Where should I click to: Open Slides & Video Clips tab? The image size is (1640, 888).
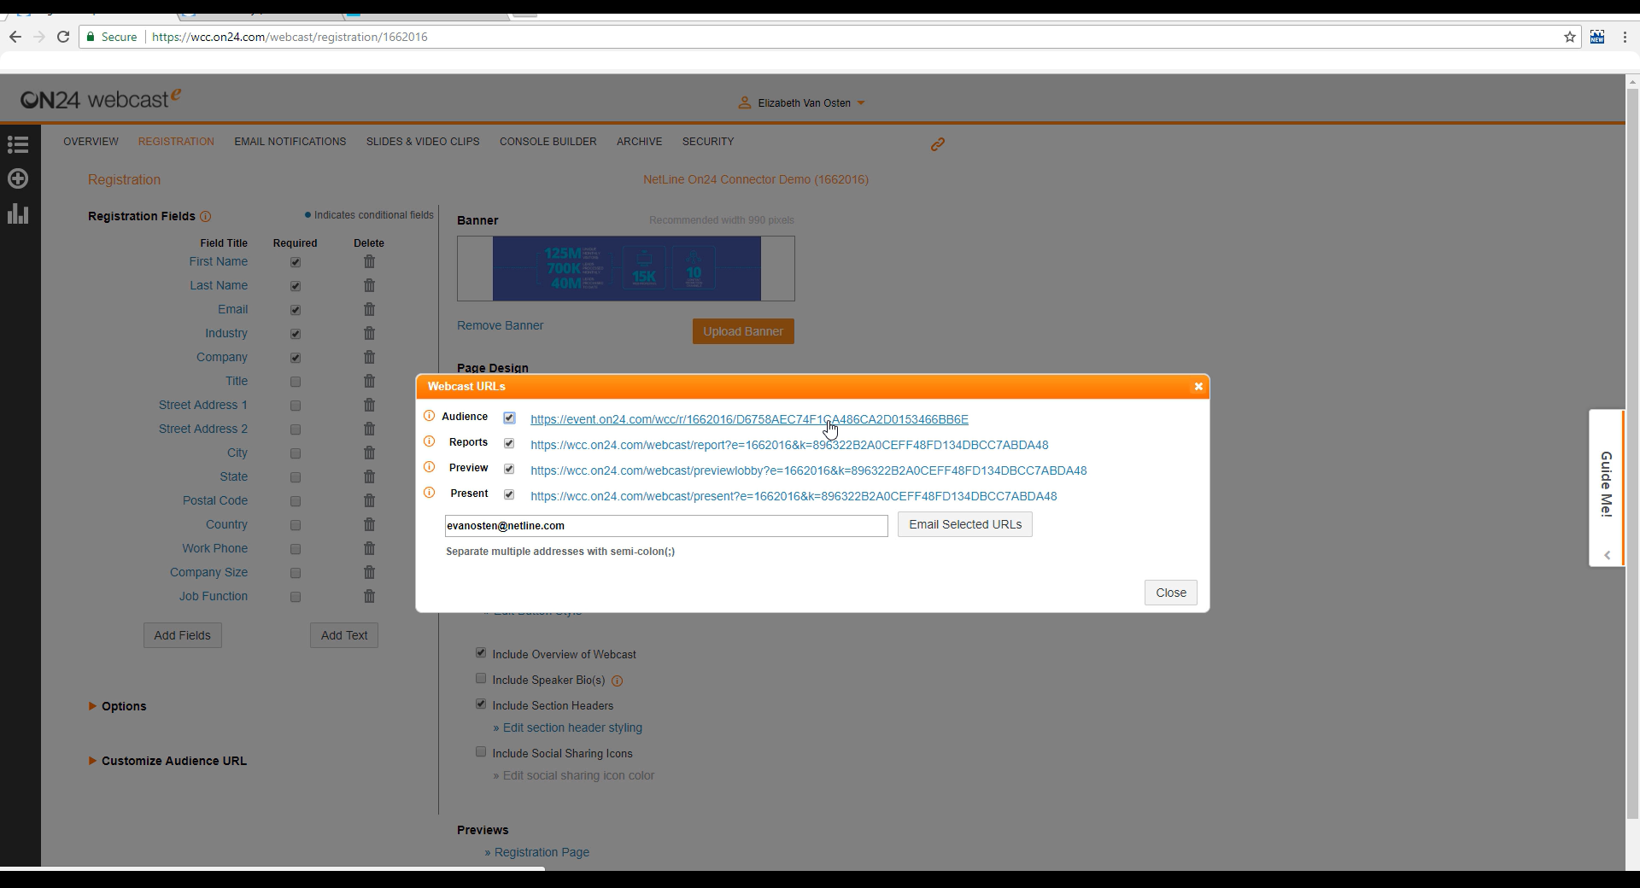pyautogui.click(x=423, y=142)
